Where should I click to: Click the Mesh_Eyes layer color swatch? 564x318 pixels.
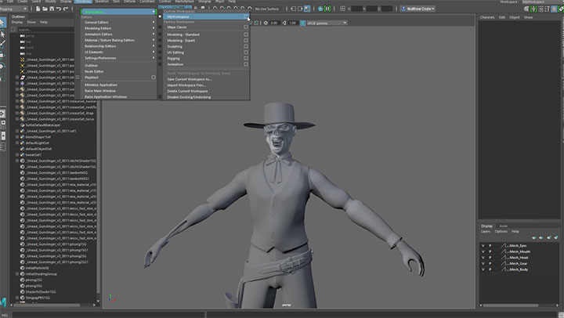(x=503, y=246)
